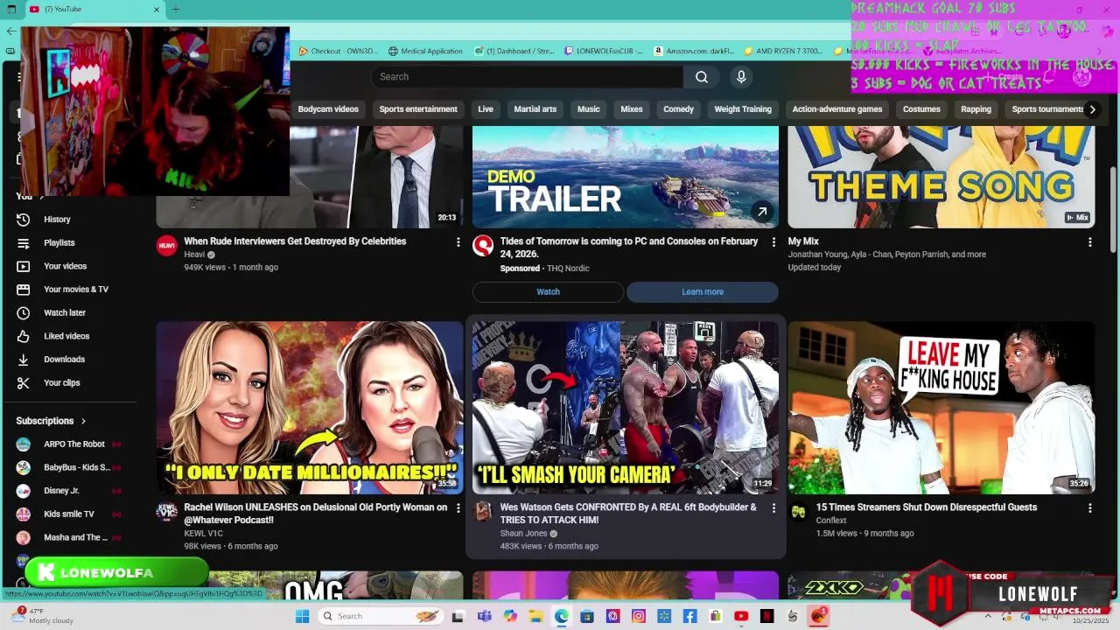Select the Sports entertainment chip

pos(418,109)
